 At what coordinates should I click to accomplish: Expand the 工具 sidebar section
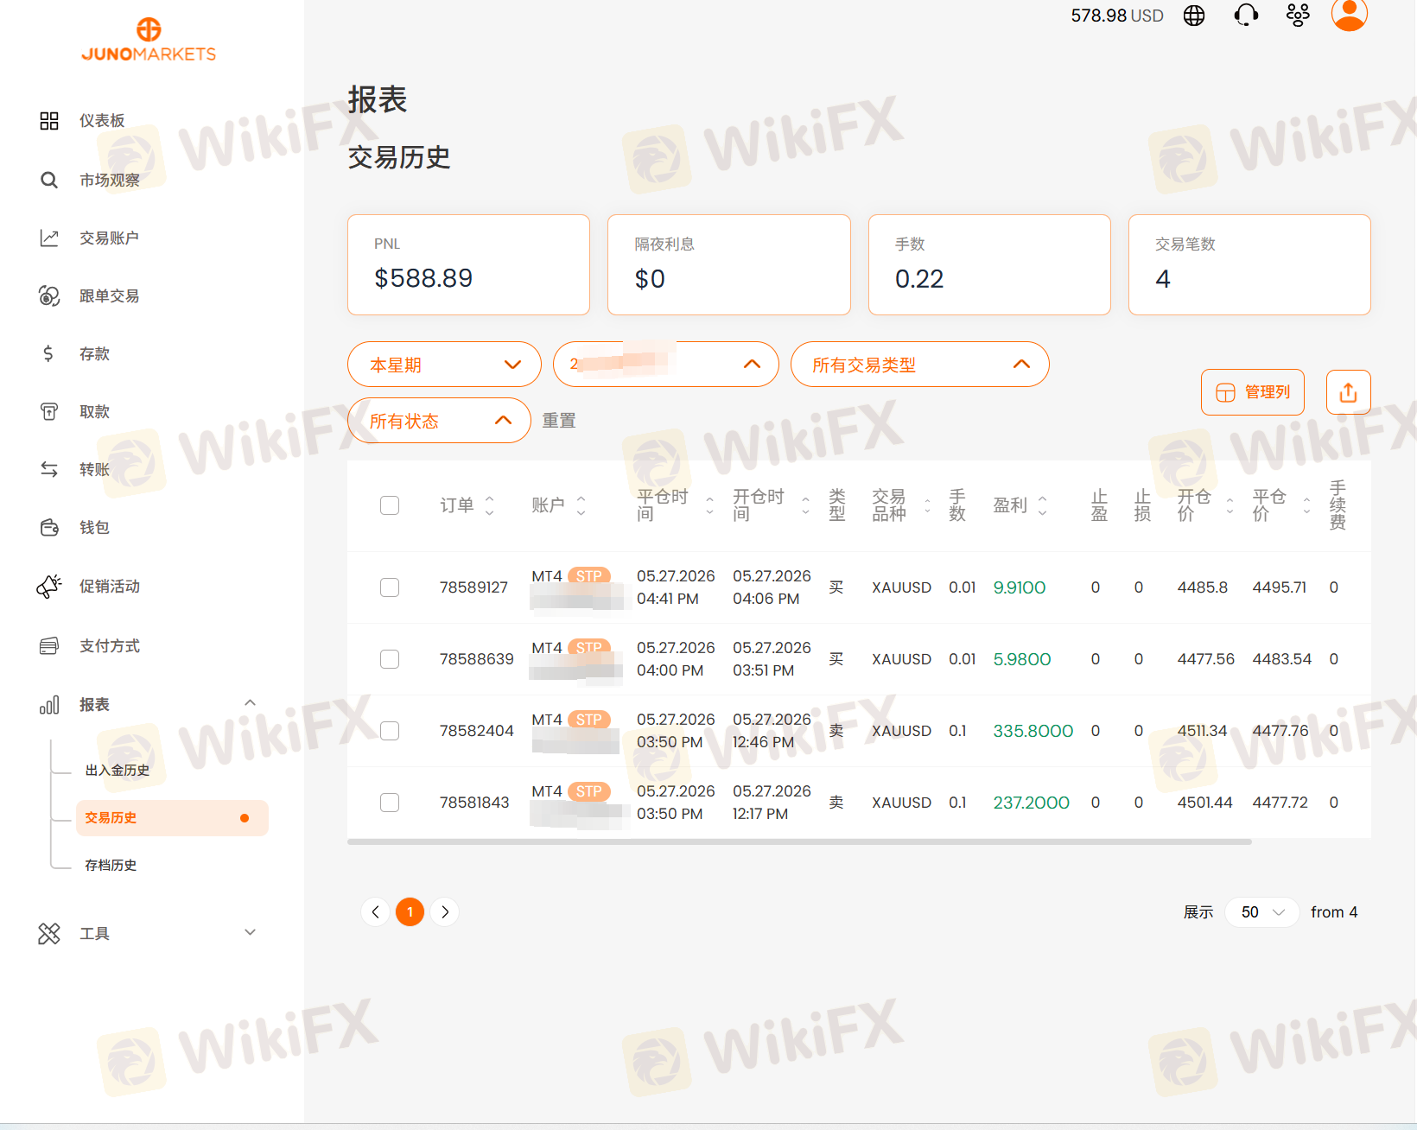148,933
